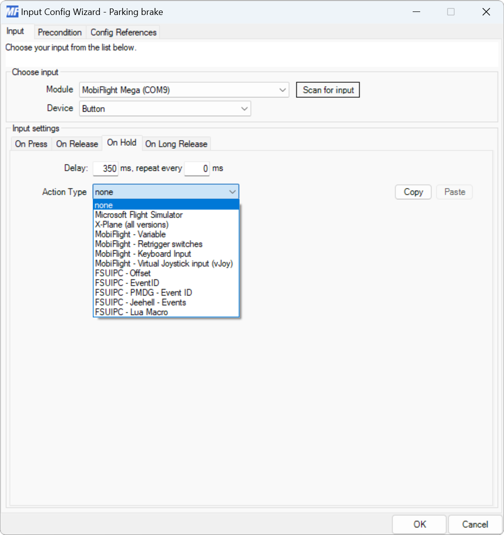The height and width of the screenshot is (535, 504).
Task: Click the repeat every milliseconds field
Action: (x=197, y=168)
